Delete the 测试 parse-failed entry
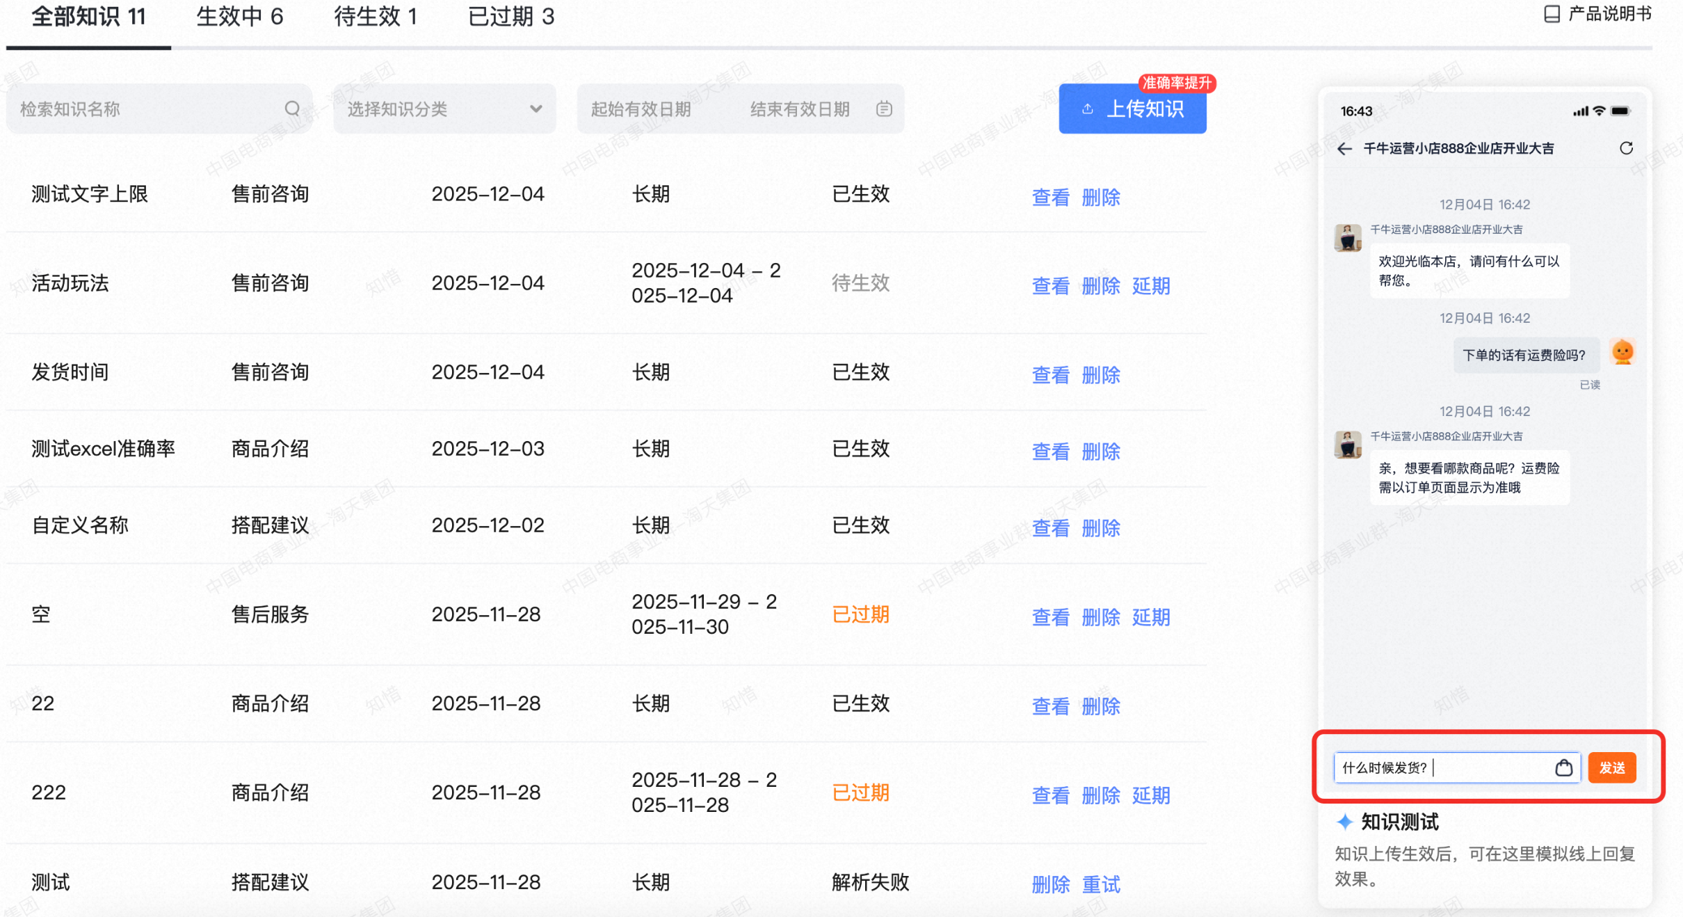1683x917 pixels. point(1050,884)
